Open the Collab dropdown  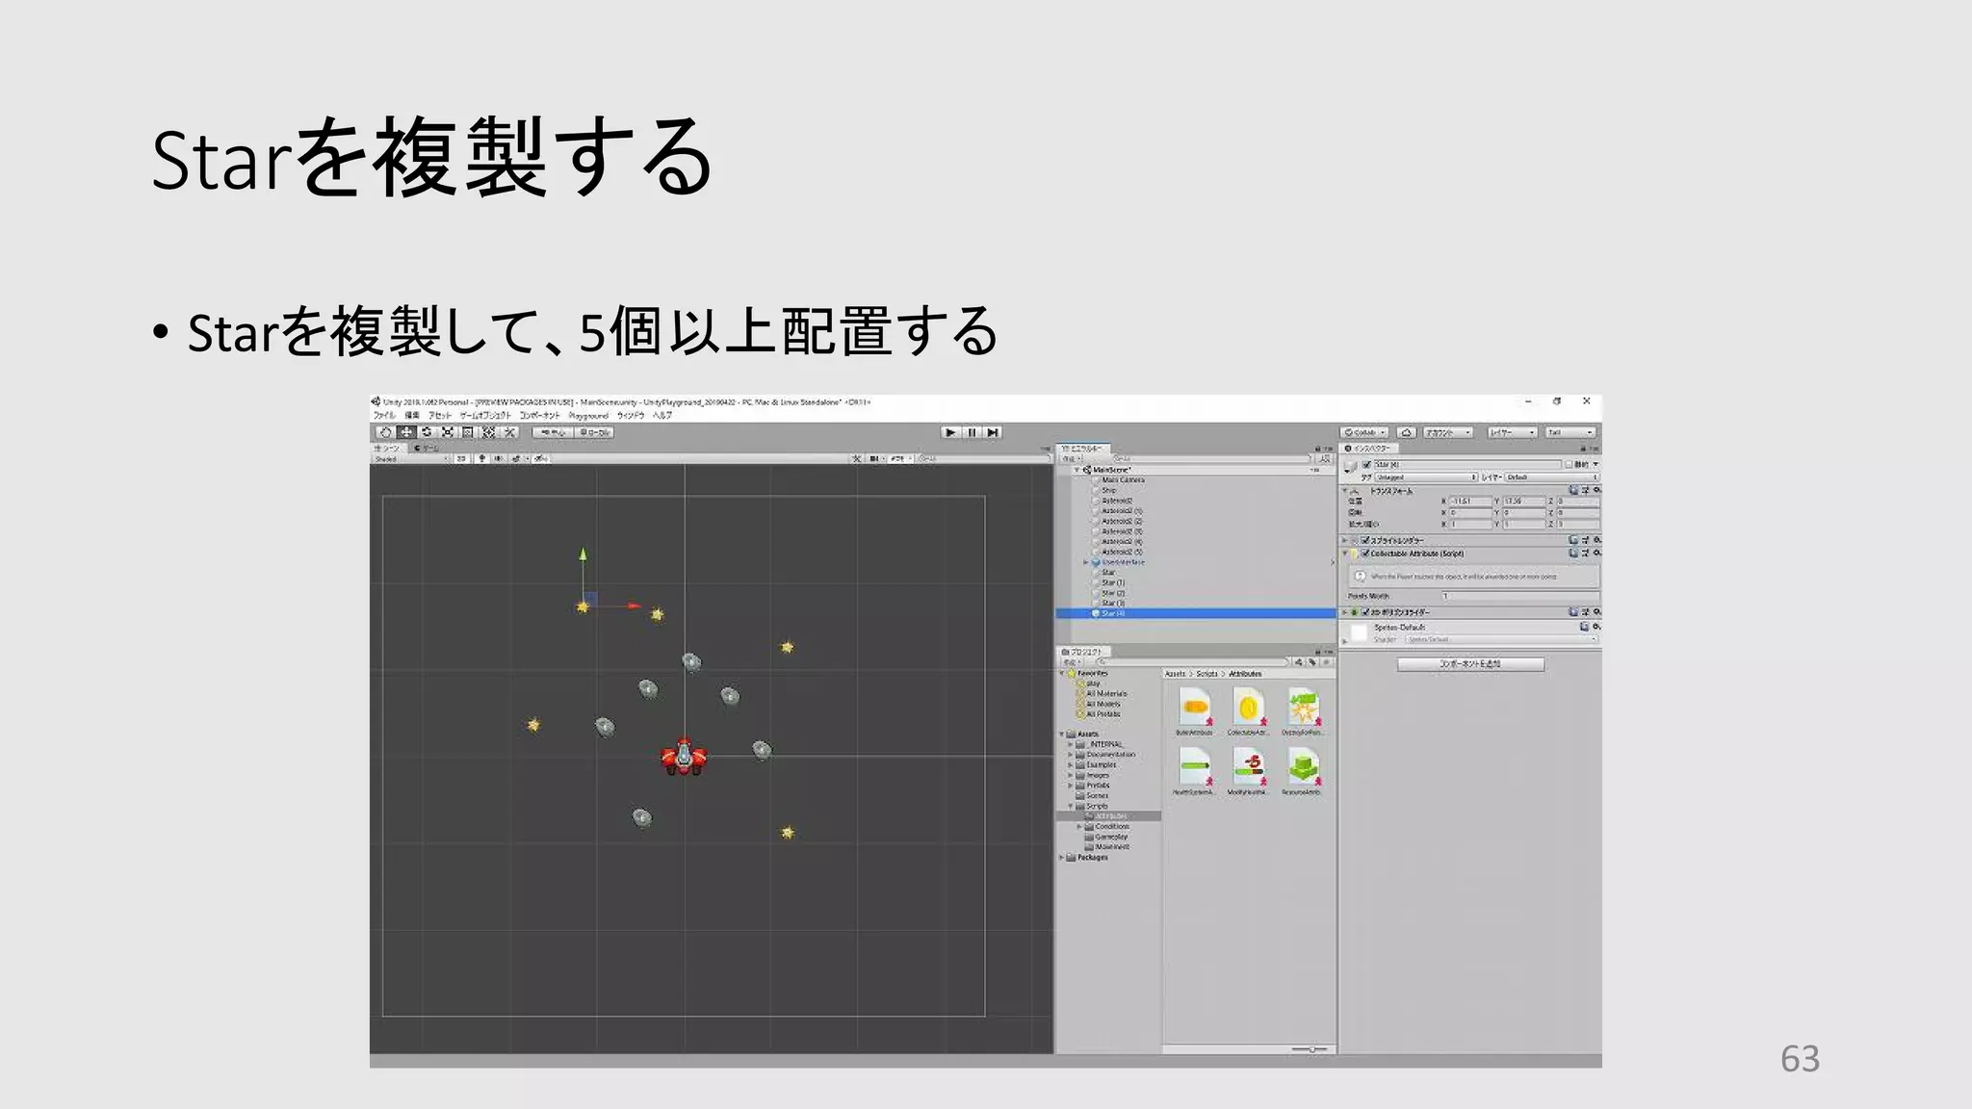(1364, 432)
